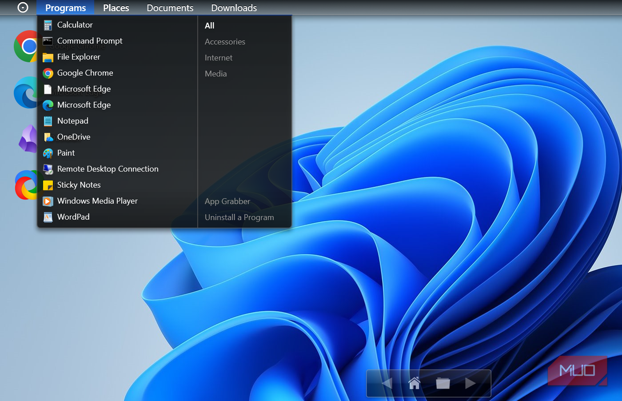The image size is (622, 401).
Task: Show Media category programs
Action: (x=216, y=74)
